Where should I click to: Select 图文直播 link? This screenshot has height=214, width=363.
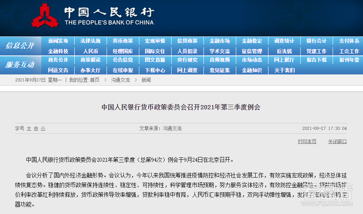pyautogui.click(x=155, y=60)
